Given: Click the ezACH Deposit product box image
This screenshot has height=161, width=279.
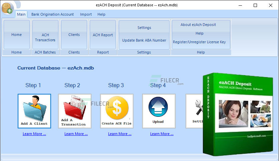Looking at the screenshot, I should [238, 114].
